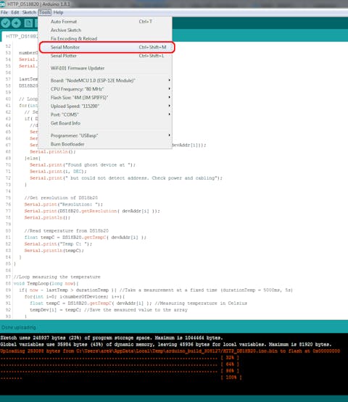348x402 pixels.
Task: Expand CPU Frequency 80 MHz submenu
Action: pos(105,89)
